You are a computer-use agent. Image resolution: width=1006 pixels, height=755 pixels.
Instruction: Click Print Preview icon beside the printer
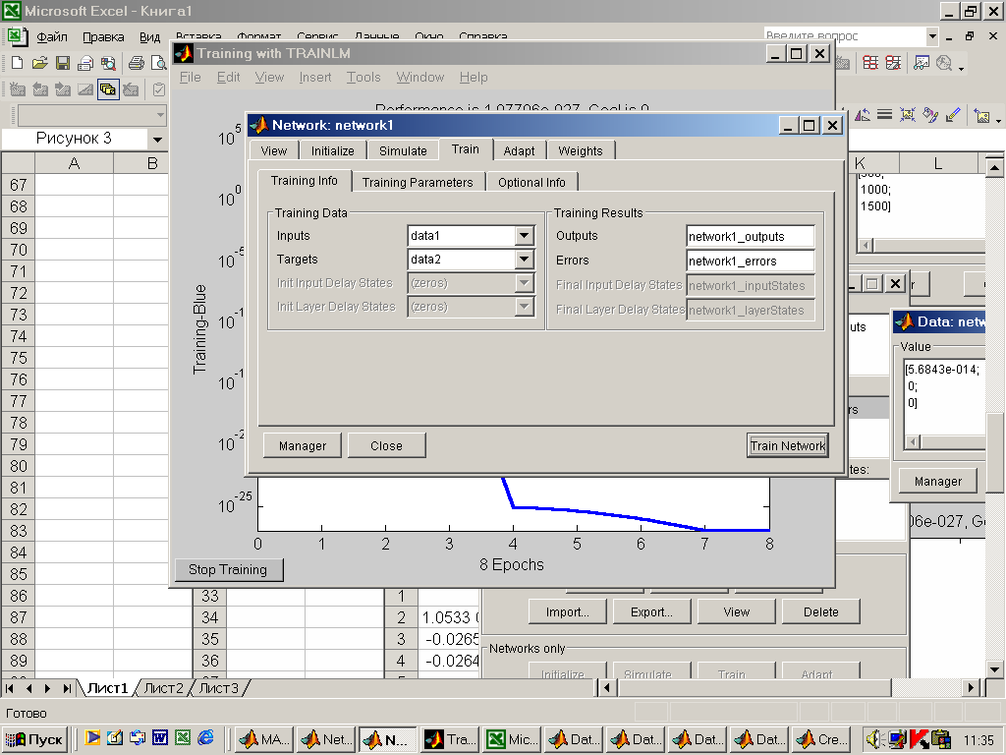[x=158, y=62]
